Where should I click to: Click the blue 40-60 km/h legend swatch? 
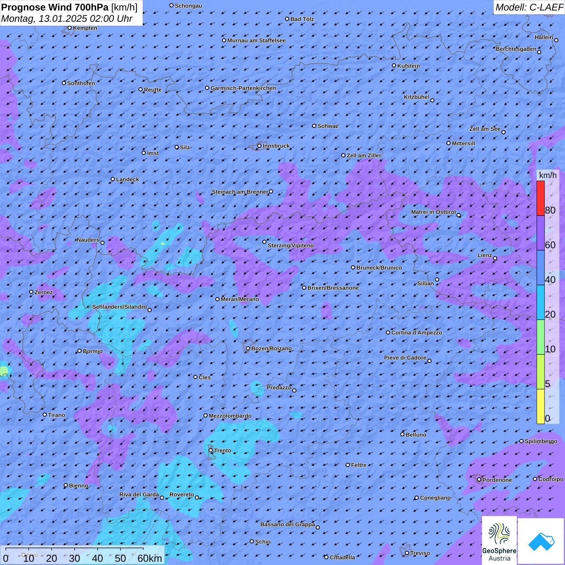[540, 268]
